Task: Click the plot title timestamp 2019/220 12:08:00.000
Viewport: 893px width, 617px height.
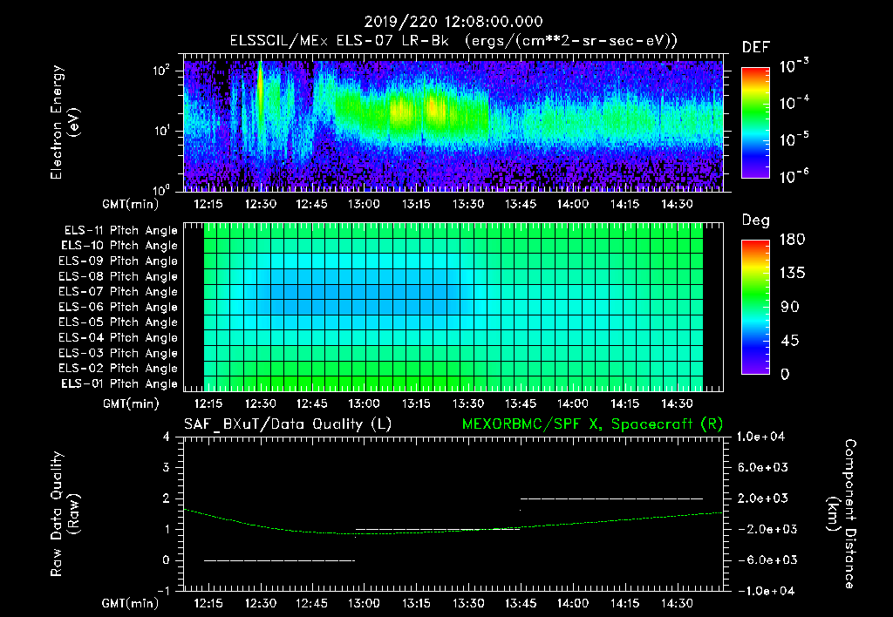Action: 453,22
